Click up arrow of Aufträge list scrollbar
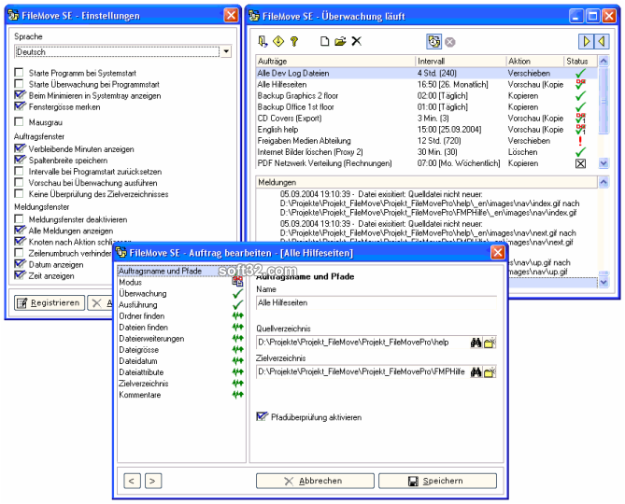The width and height of the screenshot is (625, 504). click(604, 61)
